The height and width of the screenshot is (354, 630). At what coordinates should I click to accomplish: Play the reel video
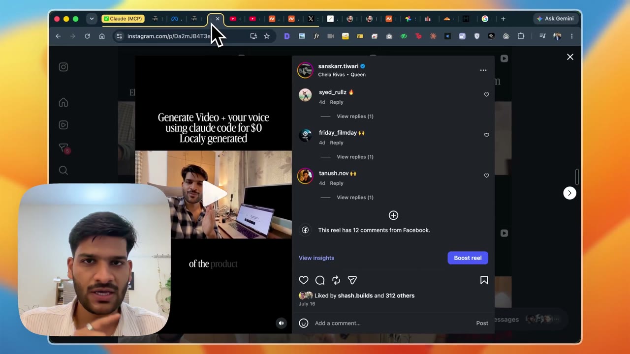click(214, 195)
